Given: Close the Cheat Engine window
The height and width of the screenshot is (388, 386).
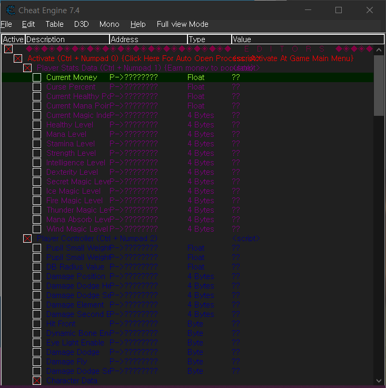Looking at the screenshot, I should [x=369, y=10].
